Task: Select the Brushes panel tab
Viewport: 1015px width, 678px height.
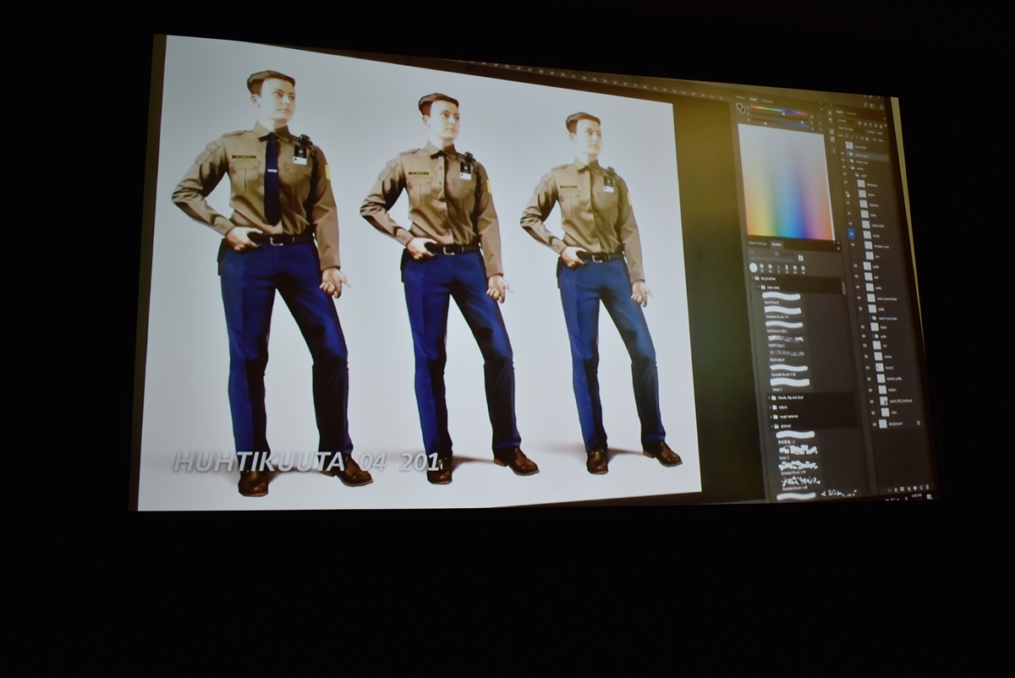Action: [x=777, y=245]
